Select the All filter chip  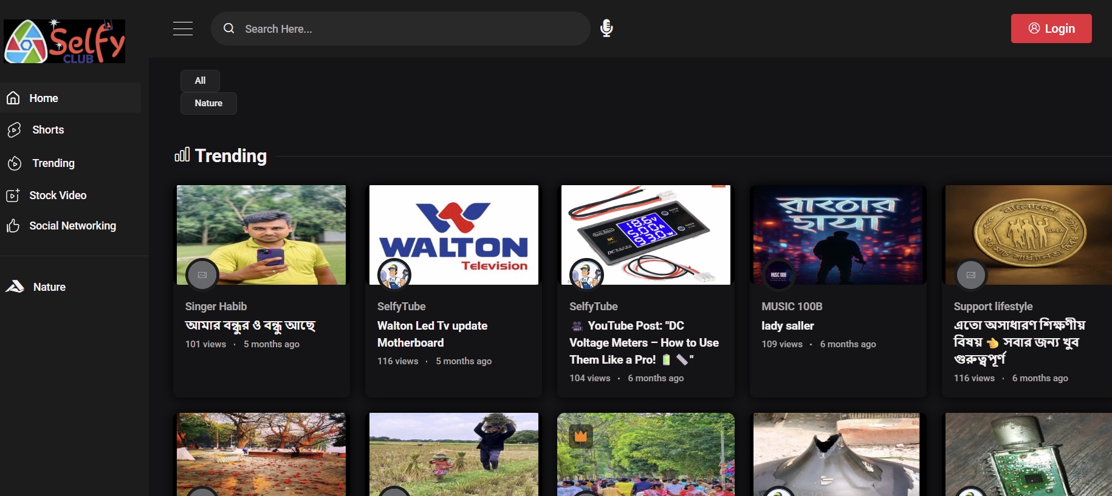coord(200,81)
